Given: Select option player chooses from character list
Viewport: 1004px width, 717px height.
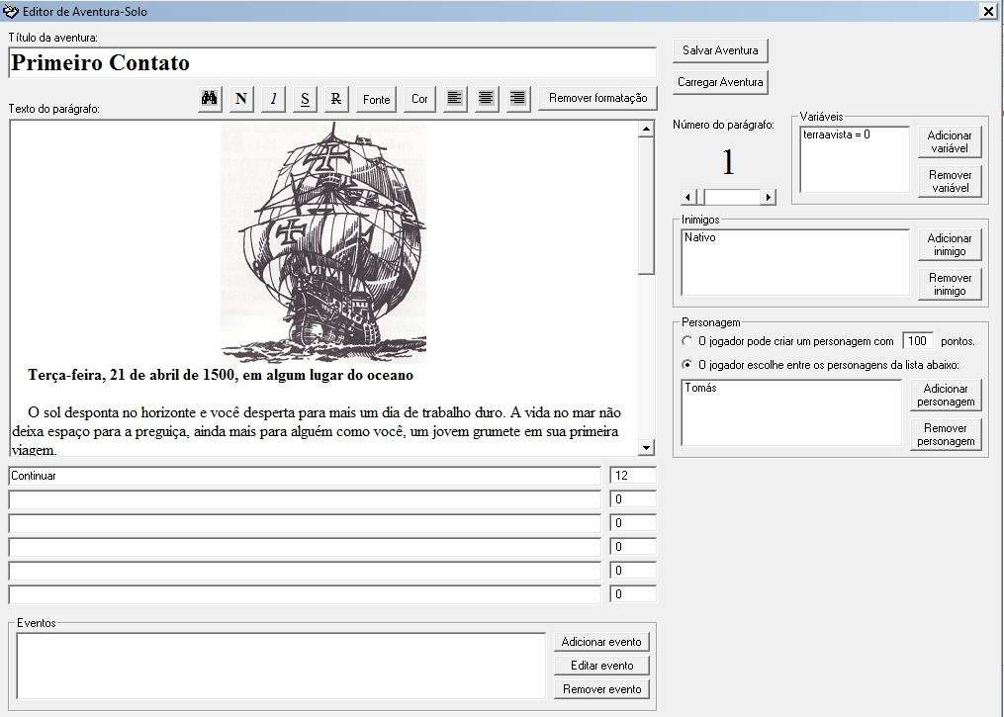Looking at the screenshot, I should click(687, 365).
